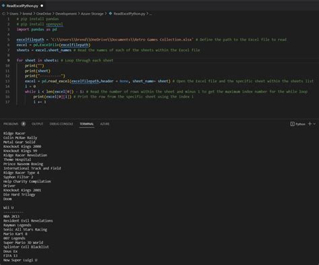The image size is (319, 265).
Task: Click the 'print(sheet)' line
Action: pyautogui.click(x=38, y=71)
